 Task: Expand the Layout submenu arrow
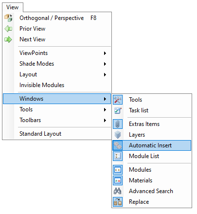tap(105, 74)
